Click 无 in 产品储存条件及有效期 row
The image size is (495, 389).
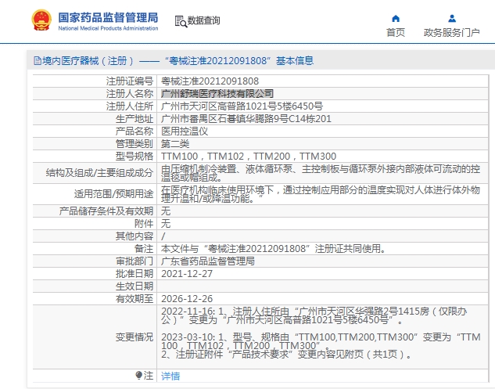click(x=166, y=211)
